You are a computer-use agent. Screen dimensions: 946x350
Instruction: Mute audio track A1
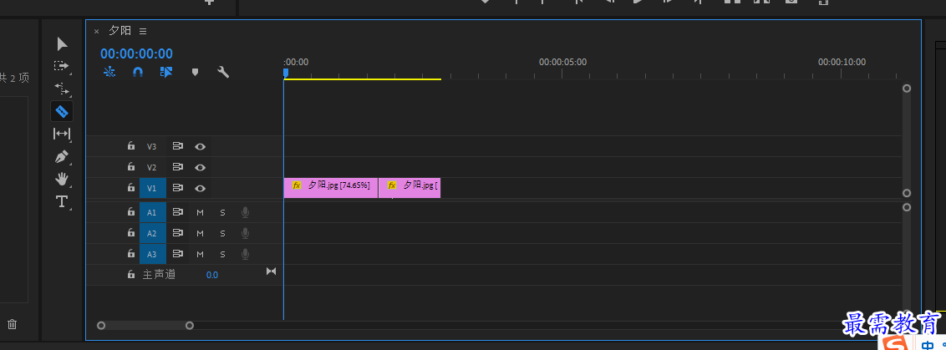[x=201, y=212]
